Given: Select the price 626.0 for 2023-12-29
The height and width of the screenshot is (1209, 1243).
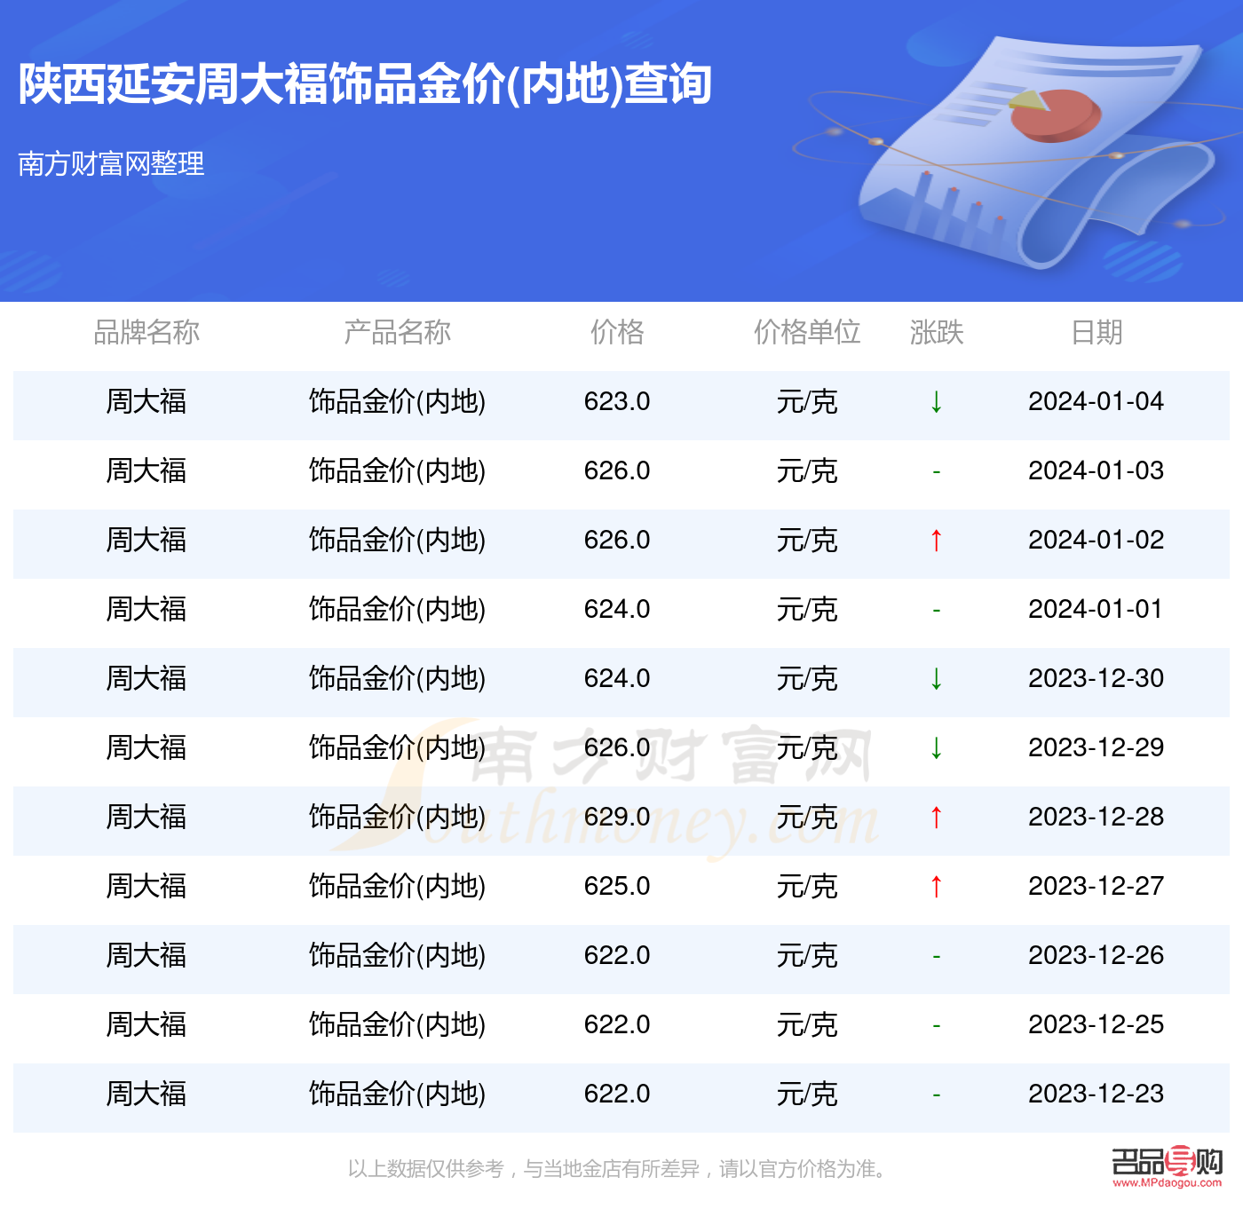Looking at the screenshot, I should [x=617, y=748].
